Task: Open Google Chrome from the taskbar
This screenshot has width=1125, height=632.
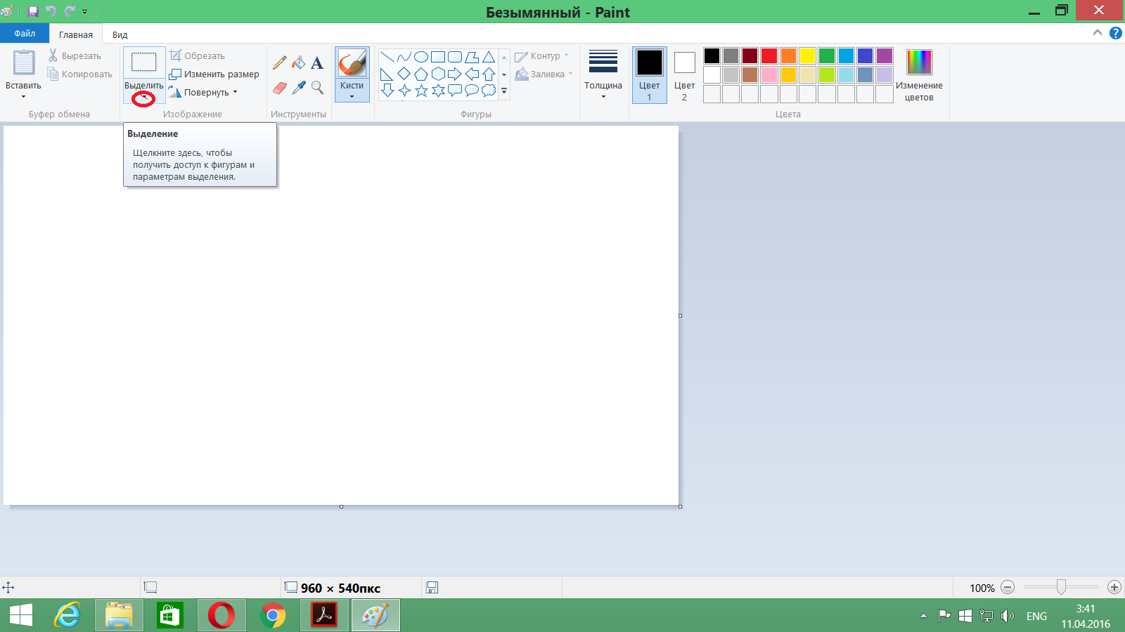Action: pyautogui.click(x=273, y=616)
